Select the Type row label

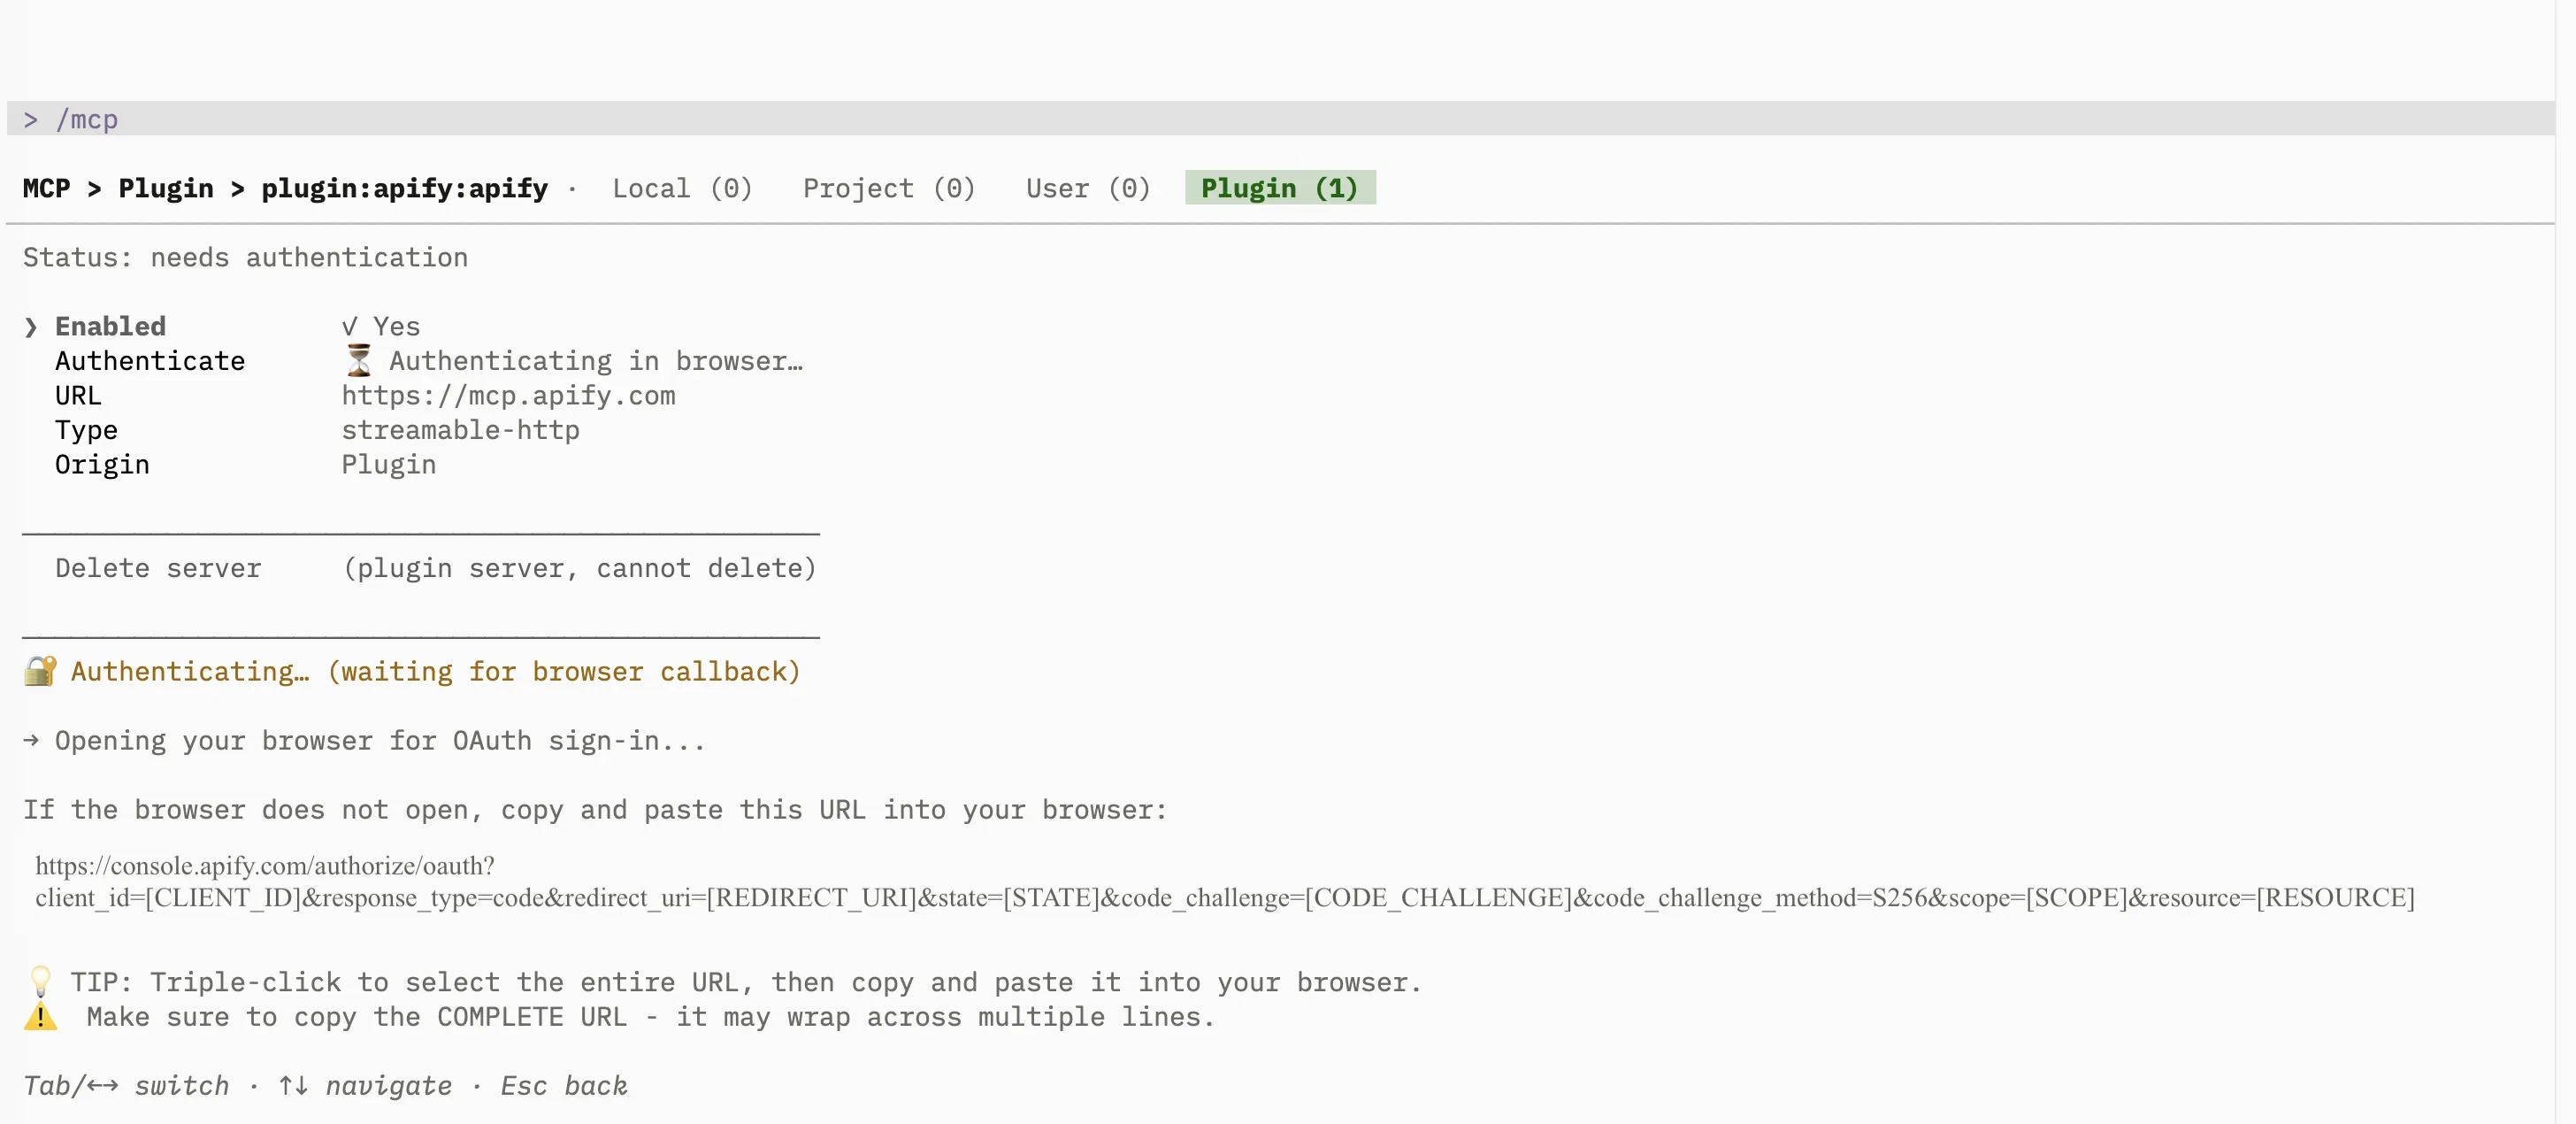(x=86, y=430)
